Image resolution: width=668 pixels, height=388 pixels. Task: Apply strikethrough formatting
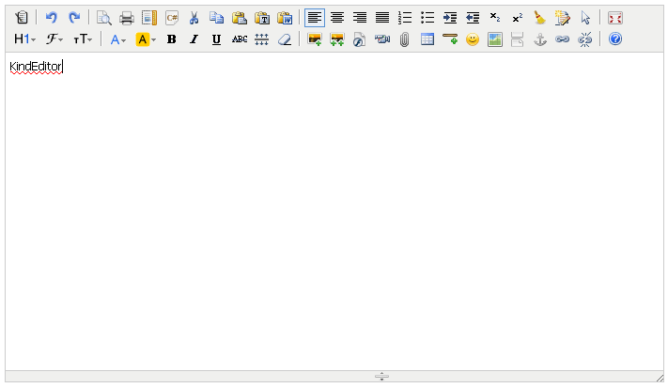pyautogui.click(x=240, y=39)
